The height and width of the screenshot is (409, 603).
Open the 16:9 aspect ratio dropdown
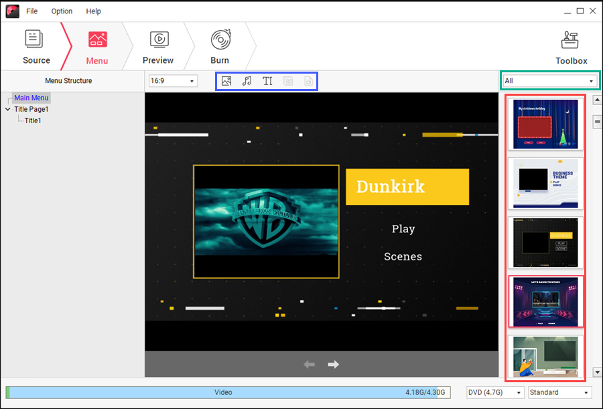pos(173,81)
